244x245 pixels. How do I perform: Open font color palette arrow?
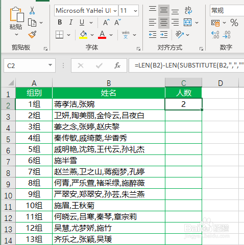(111, 35)
